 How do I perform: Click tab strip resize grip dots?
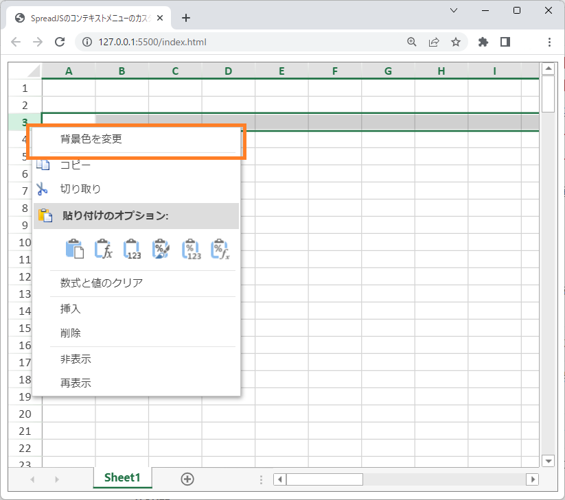tap(262, 479)
